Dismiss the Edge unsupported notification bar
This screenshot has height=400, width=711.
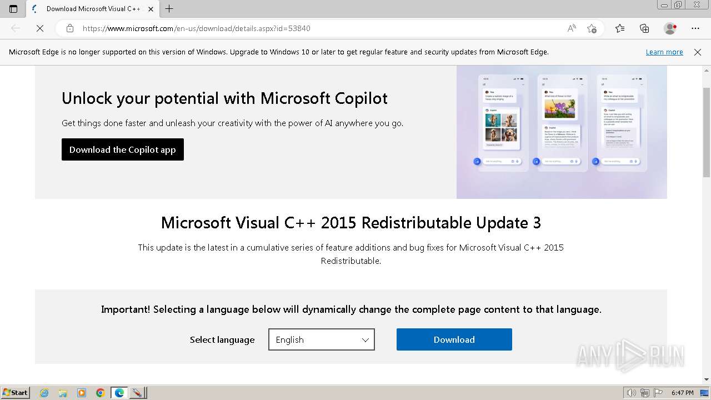(698, 52)
